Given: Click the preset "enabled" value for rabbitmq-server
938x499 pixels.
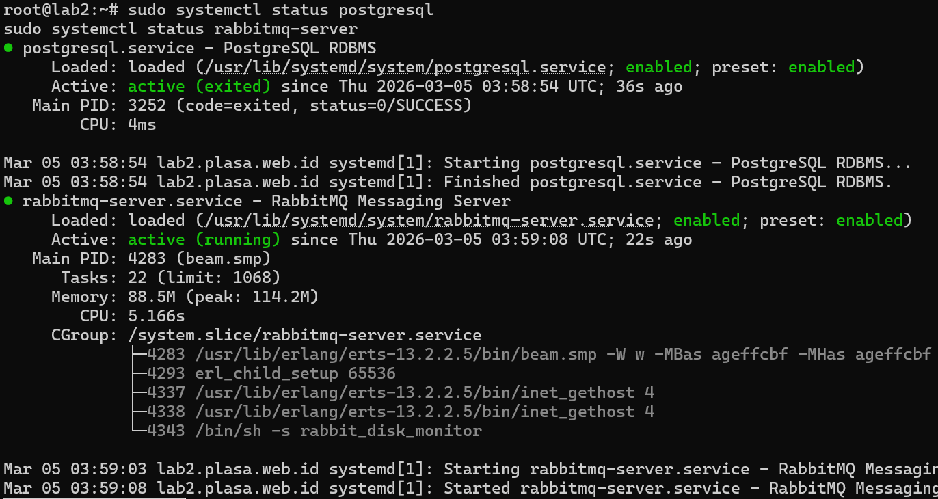Looking at the screenshot, I should 870,221.
